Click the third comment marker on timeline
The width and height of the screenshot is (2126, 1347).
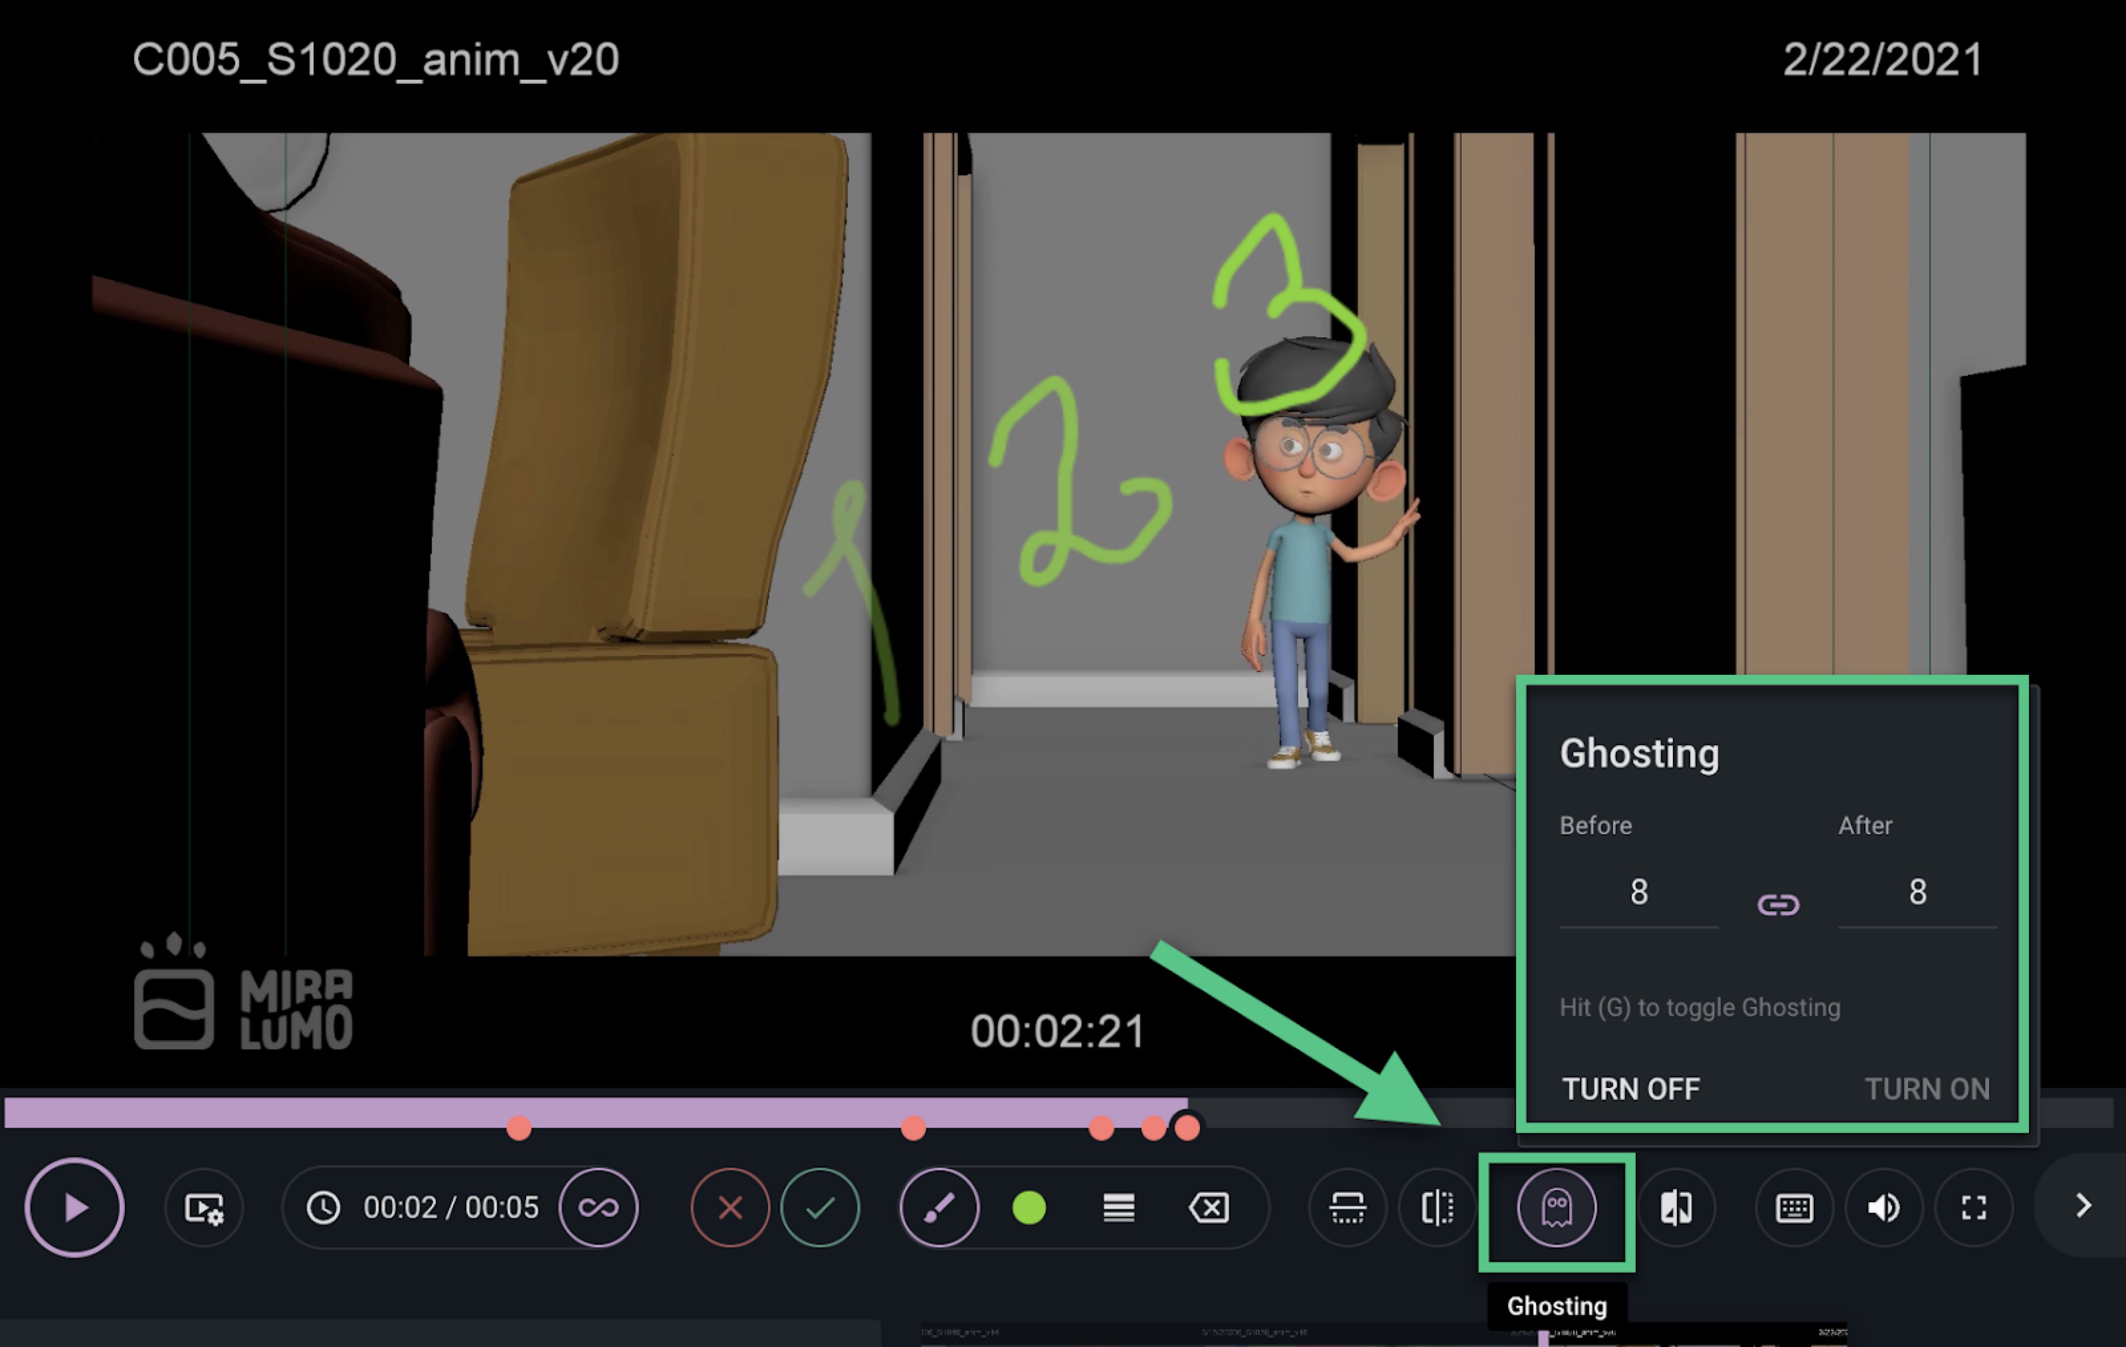pos(1101,1128)
